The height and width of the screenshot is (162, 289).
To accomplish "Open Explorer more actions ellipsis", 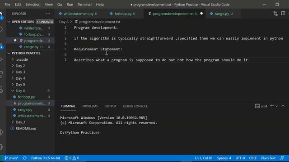I will 48,13.
